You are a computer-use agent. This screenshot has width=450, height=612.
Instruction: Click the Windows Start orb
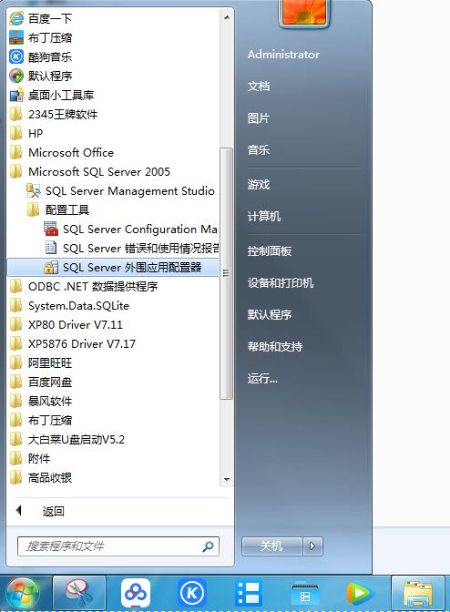[23, 594]
